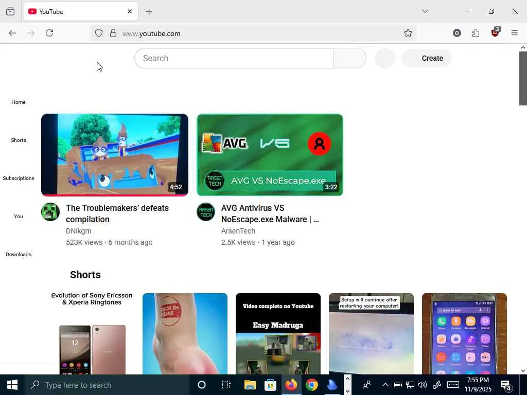The width and height of the screenshot is (527, 395).
Task: Open the touch keyboard tray icon
Action: pyautogui.click(x=453, y=385)
